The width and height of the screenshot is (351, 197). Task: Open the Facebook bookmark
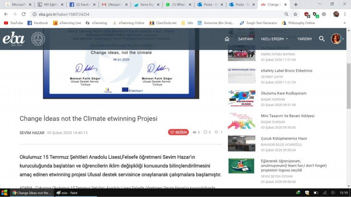pyautogui.click(x=38, y=23)
